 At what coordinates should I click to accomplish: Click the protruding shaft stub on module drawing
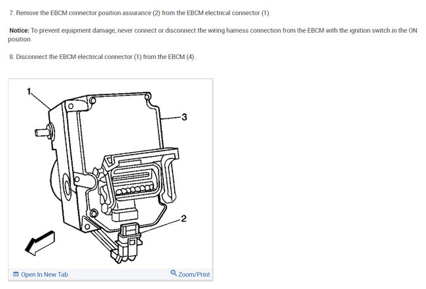(x=41, y=132)
